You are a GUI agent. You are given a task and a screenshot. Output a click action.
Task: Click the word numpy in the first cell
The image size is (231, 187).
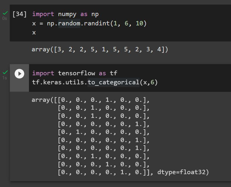point(67,14)
